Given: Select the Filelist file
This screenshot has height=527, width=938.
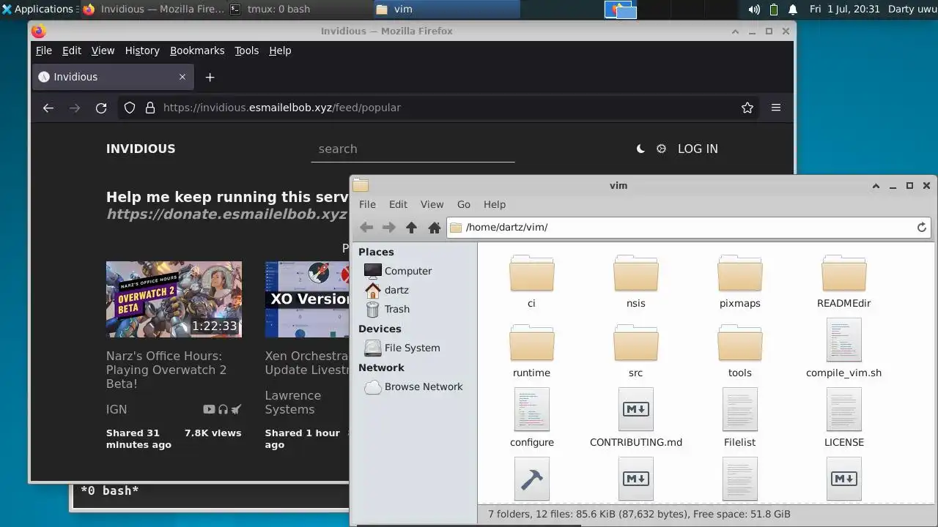Looking at the screenshot, I should coord(739,419).
